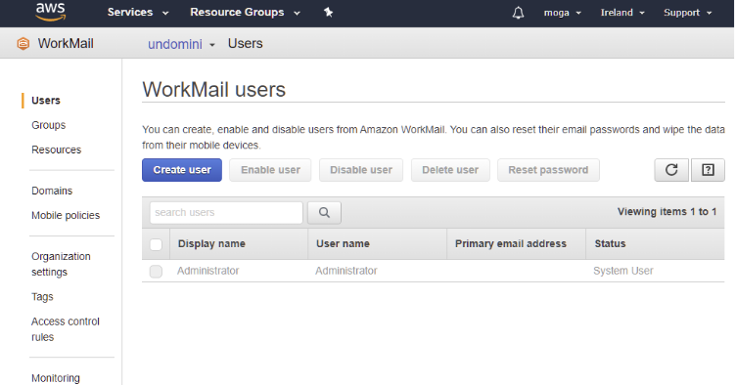Open Domains in the sidebar
The image size is (736, 385).
[x=52, y=192]
